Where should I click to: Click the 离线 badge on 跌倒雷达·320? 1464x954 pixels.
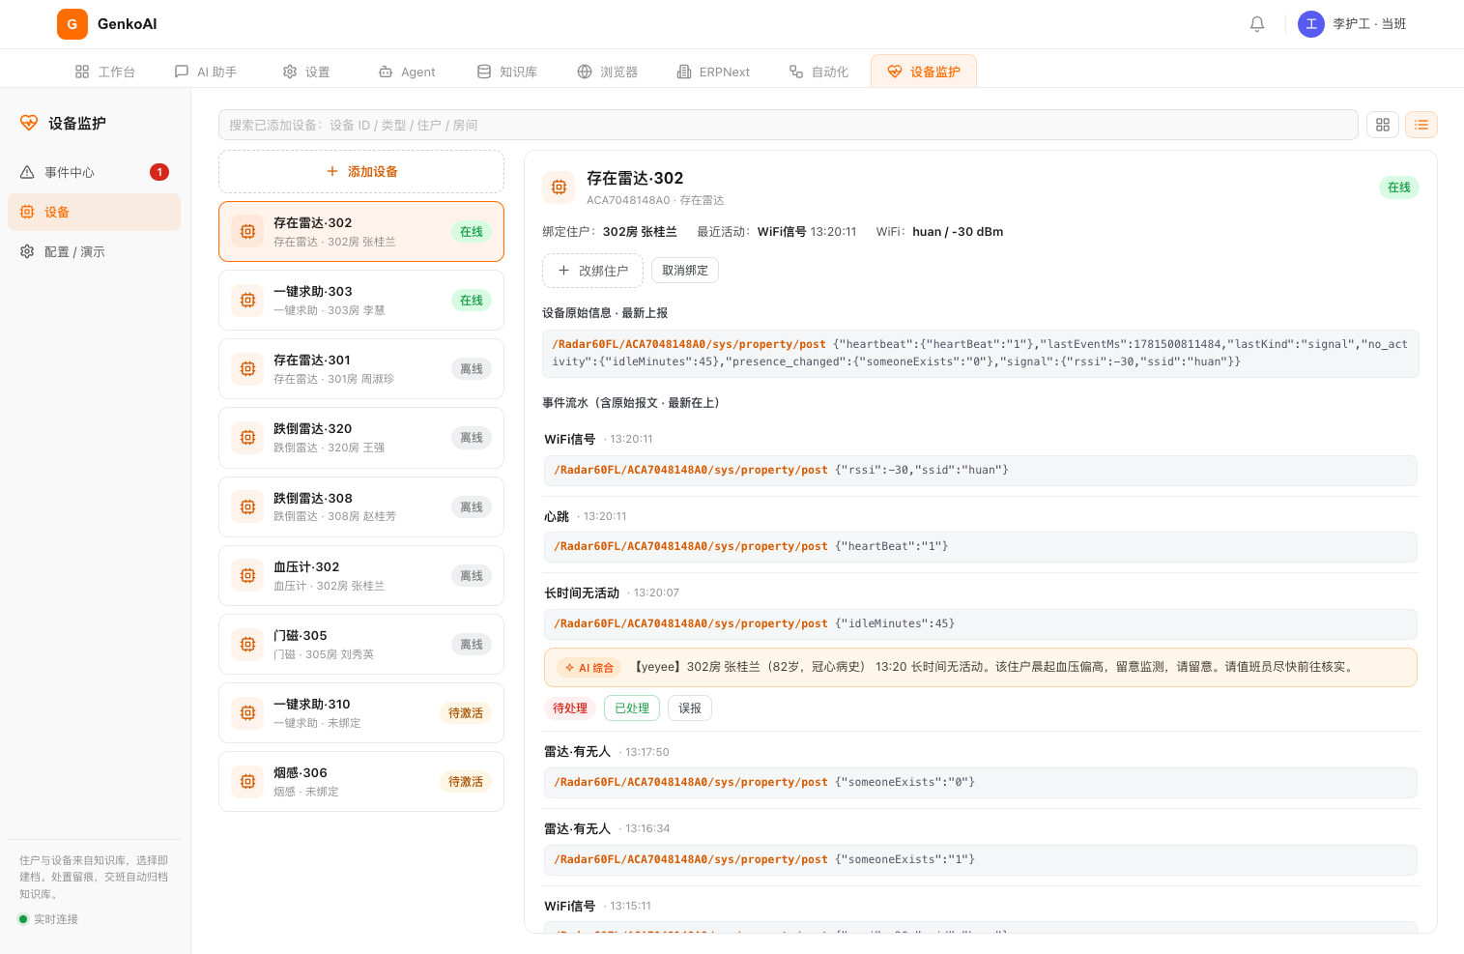pos(472,438)
